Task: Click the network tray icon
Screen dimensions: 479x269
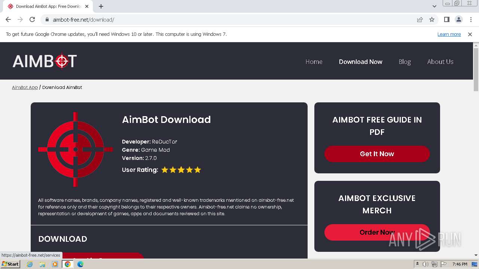Action: (x=434, y=264)
